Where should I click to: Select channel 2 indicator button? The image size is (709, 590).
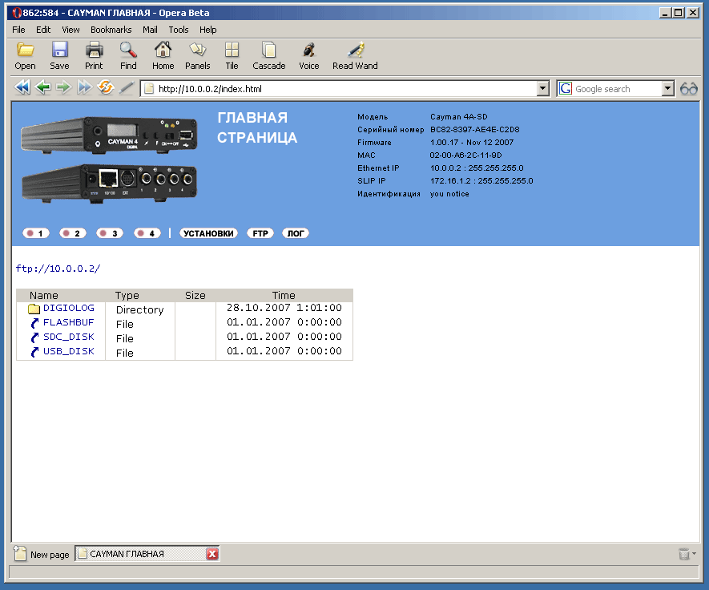[73, 233]
